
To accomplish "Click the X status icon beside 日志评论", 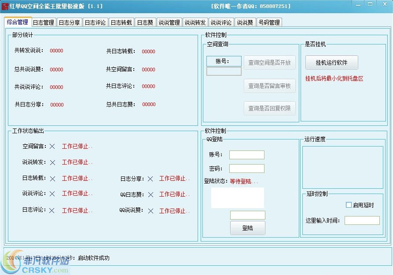I will (x=52, y=211).
